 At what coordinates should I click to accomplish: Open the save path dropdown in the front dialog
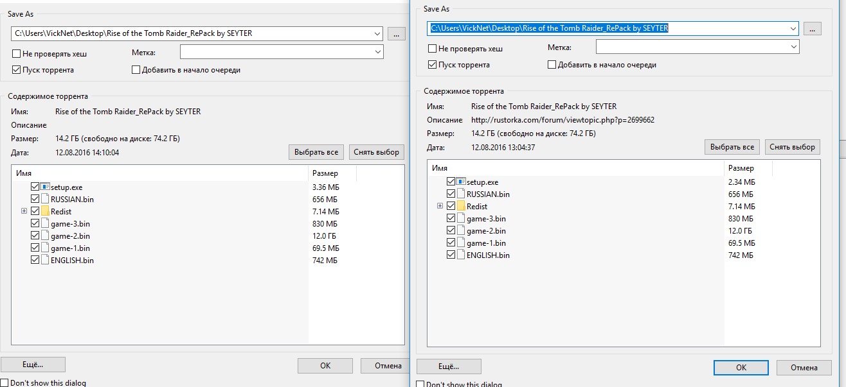coord(793,28)
